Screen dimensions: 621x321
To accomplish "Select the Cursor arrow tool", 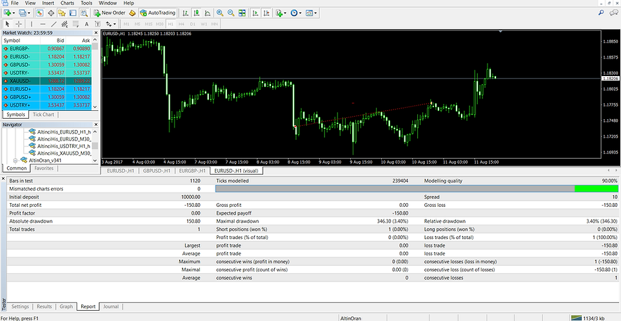I will coord(7,24).
